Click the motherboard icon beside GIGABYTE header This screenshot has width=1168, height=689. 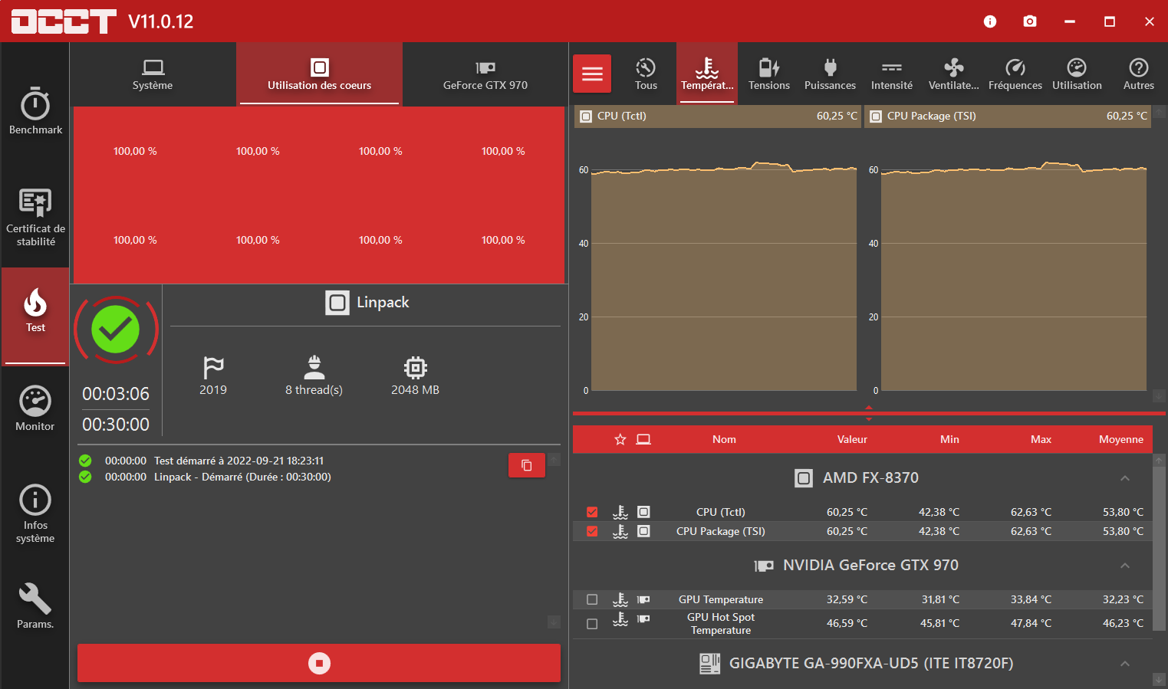[x=710, y=664]
